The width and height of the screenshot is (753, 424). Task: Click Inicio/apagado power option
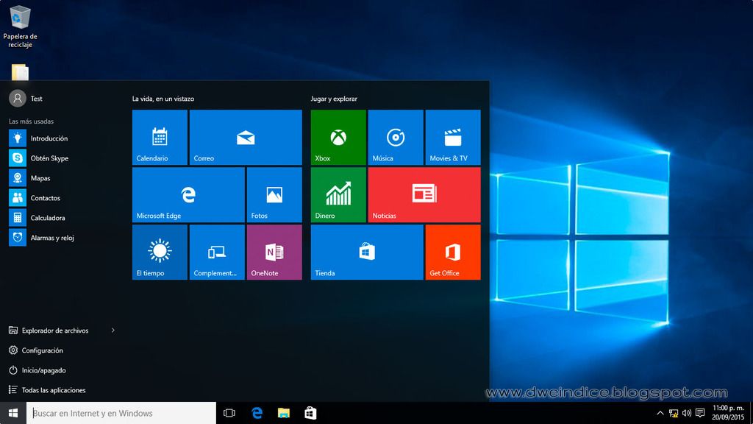click(43, 370)
